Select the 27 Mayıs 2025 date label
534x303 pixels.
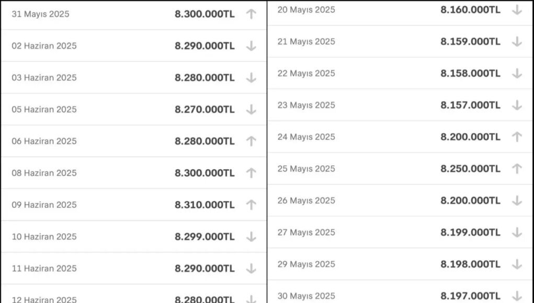[x=306, y=232]
